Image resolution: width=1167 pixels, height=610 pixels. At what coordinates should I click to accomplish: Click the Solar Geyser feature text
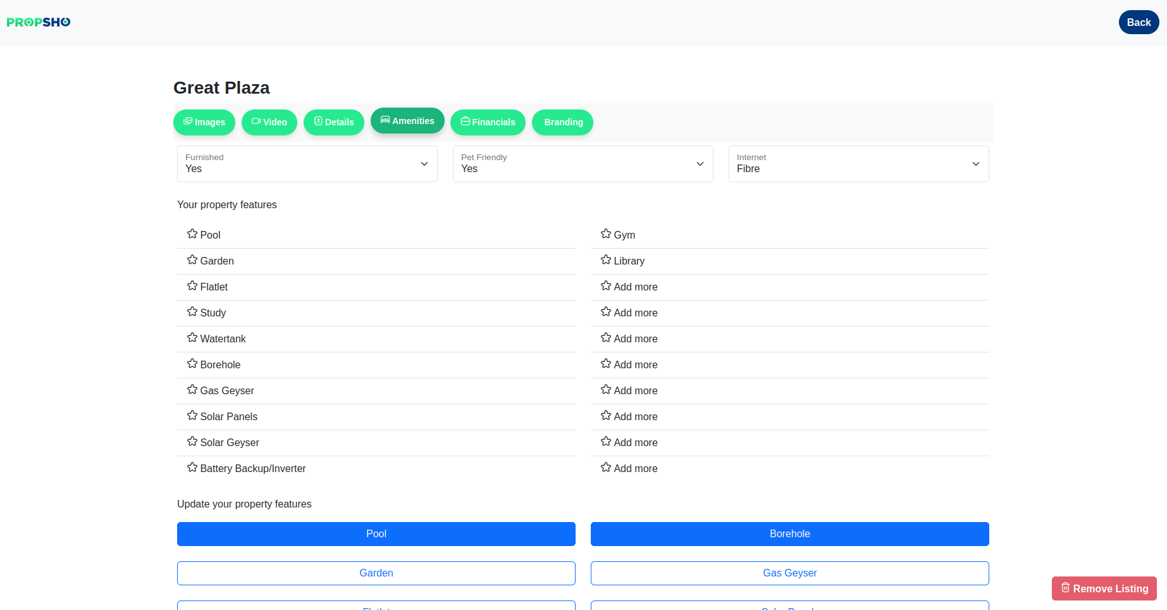[230, 443]
